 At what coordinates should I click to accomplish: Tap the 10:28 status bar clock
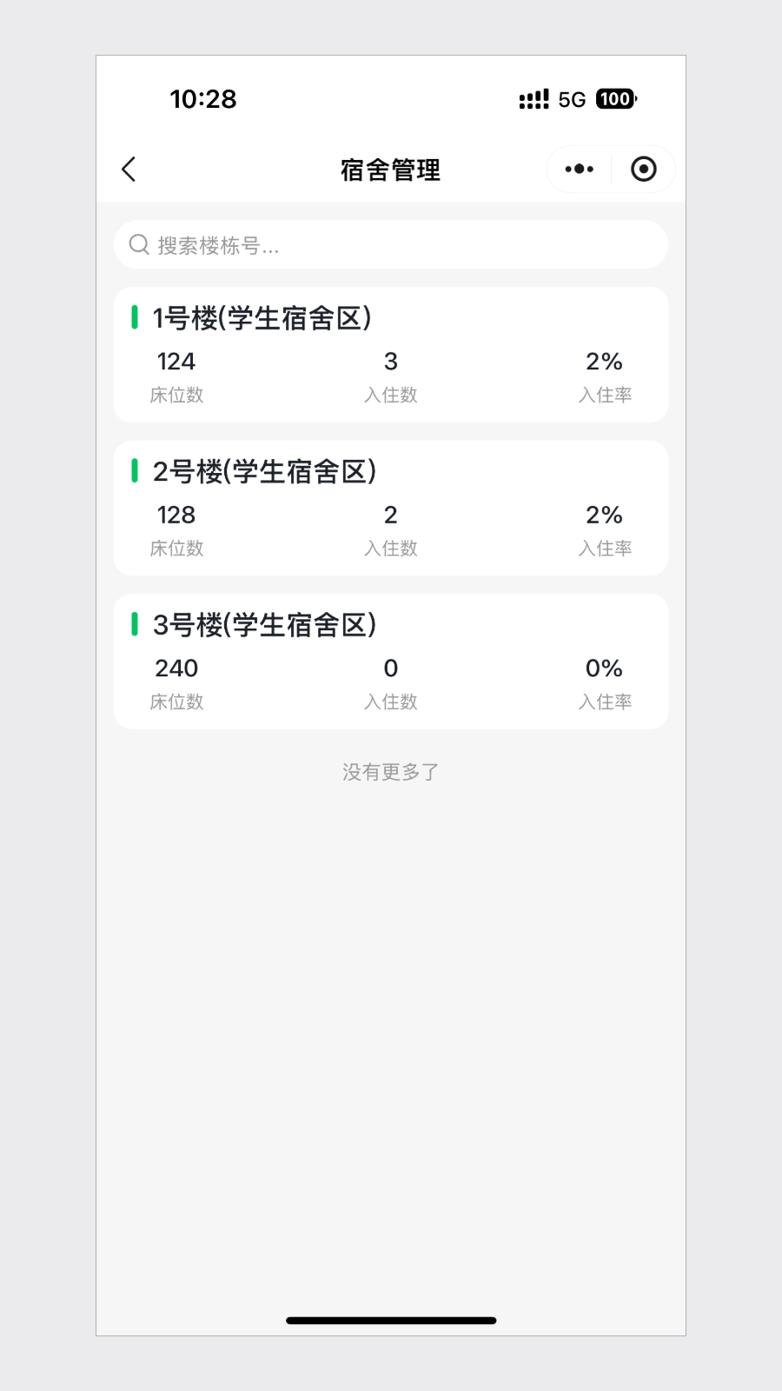pos(203,99)
